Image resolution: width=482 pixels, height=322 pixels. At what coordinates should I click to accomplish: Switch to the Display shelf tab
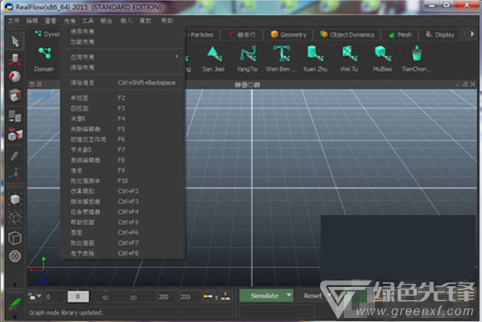440,34
